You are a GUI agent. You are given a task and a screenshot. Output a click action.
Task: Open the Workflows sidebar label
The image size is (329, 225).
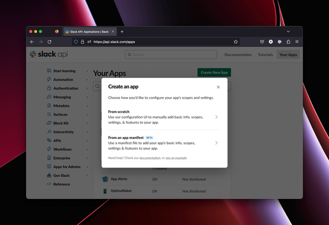62,149
